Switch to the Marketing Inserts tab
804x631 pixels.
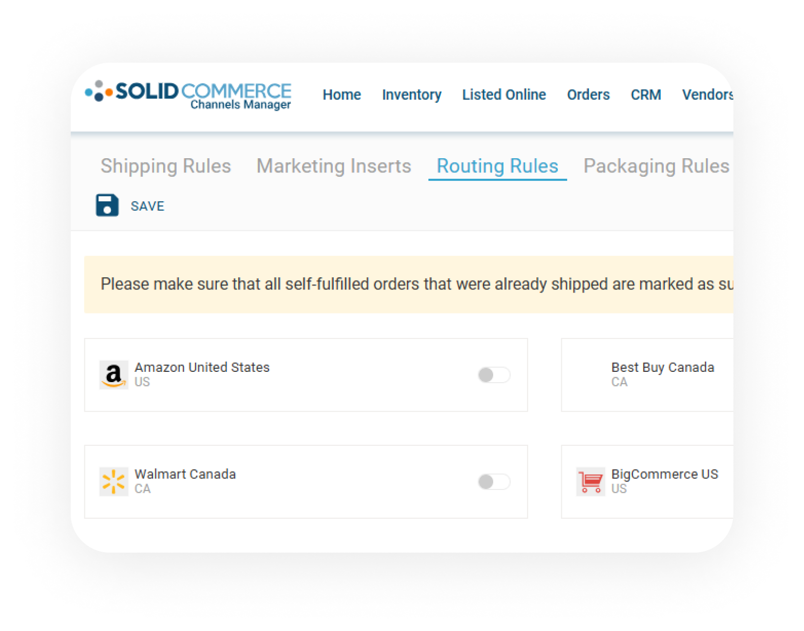point(334,166)
